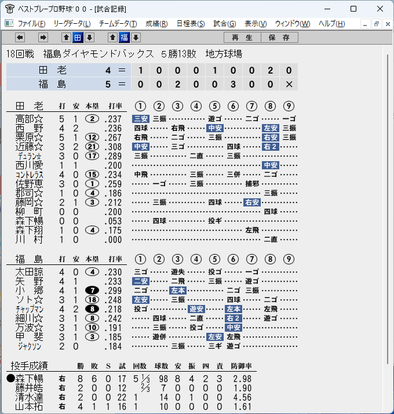Click the 再生 replay button
394x414 pixels.
[x=242, y=38]
